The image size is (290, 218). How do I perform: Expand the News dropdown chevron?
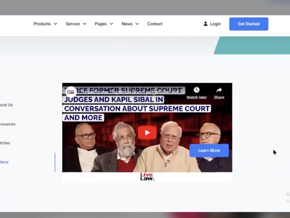coord(137,24)
